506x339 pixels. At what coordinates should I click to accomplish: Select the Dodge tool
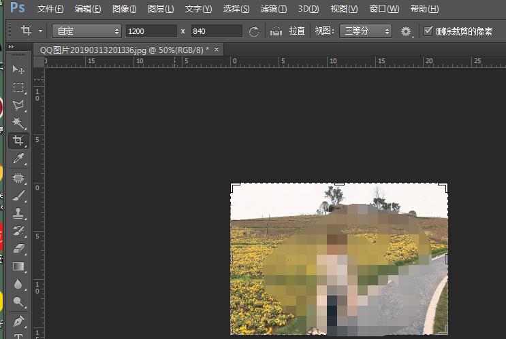click(18, 302)
